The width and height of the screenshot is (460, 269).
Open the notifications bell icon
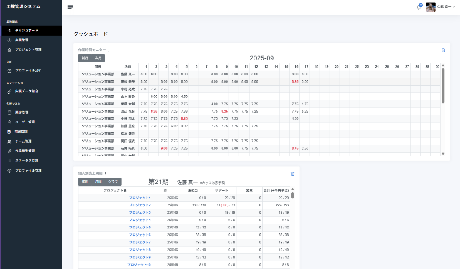[x=418, y=7]
